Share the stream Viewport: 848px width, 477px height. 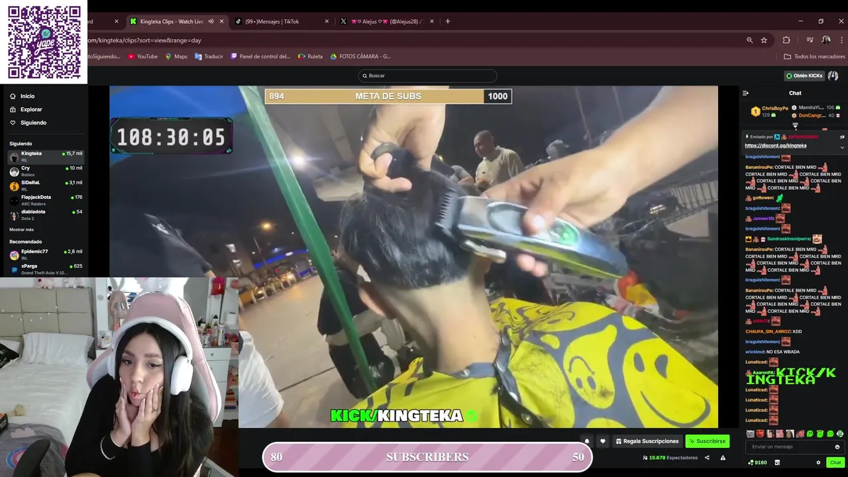coord(707,458)
